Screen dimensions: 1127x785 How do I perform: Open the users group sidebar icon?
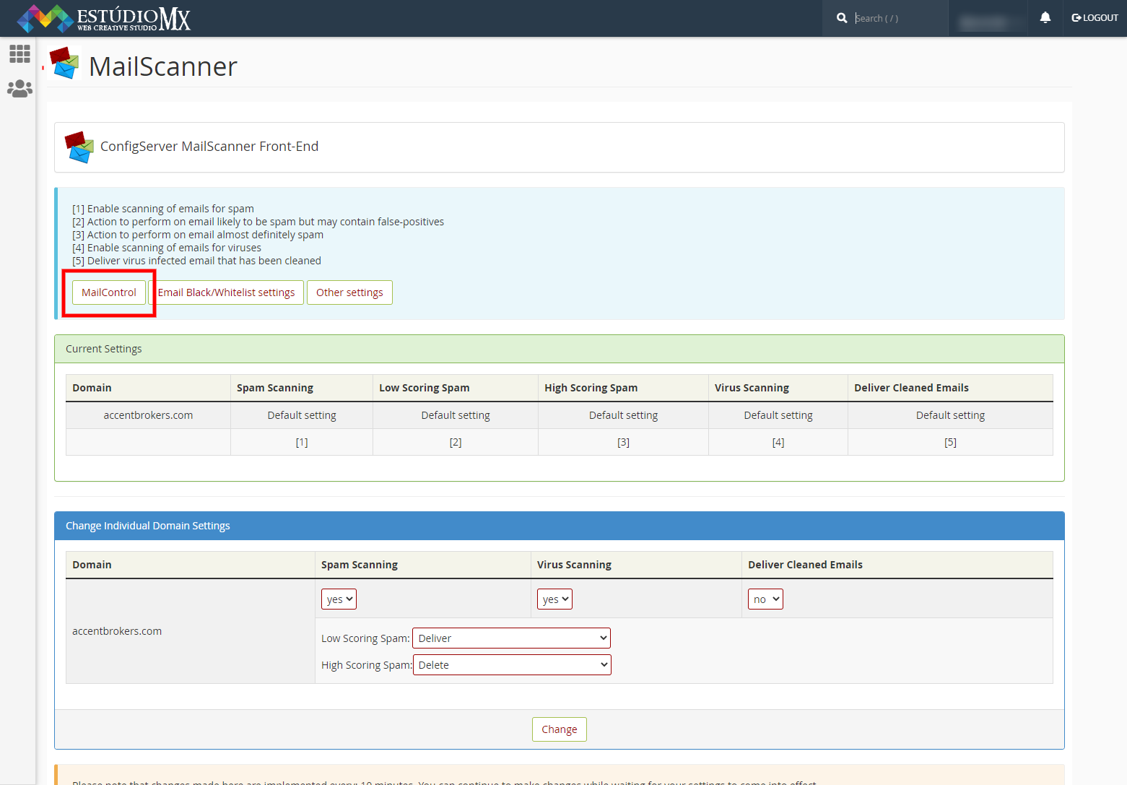[19, 89]
